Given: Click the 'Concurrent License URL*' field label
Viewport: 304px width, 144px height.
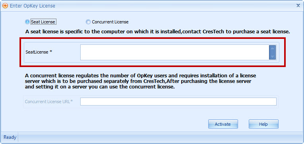Looking at the screenshot, I should (x=48, y=102).
